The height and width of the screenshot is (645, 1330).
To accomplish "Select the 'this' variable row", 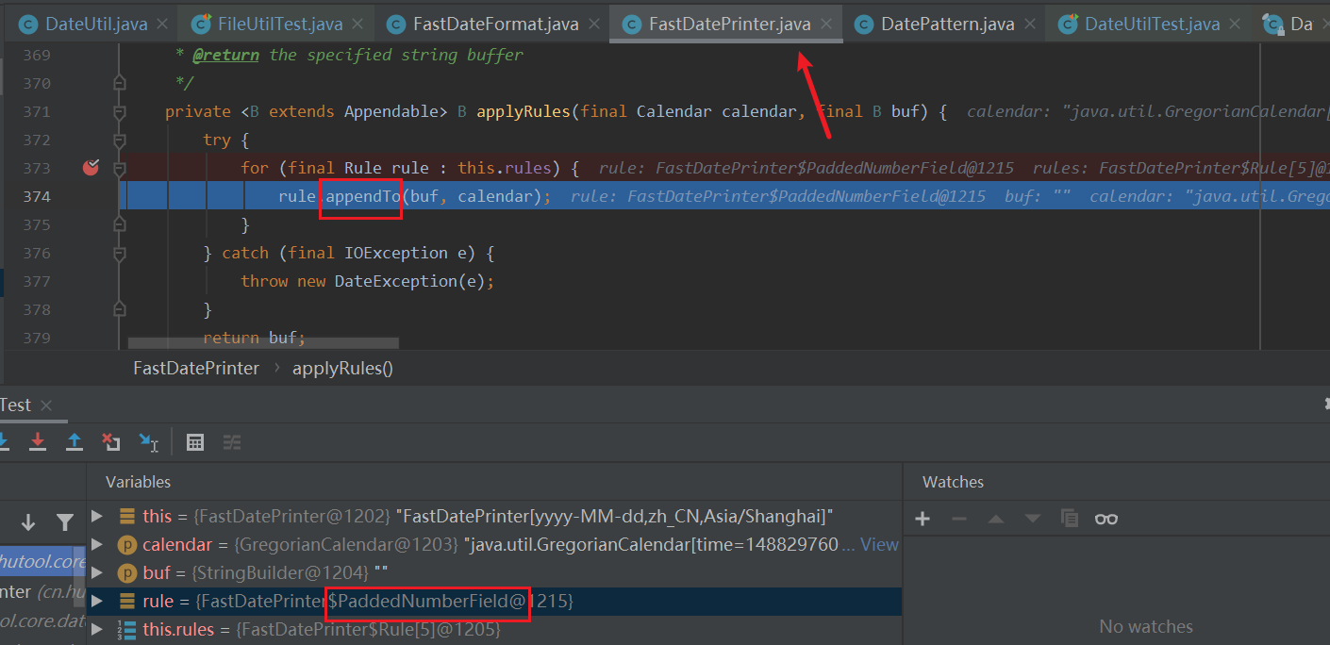I will (493, 516).
